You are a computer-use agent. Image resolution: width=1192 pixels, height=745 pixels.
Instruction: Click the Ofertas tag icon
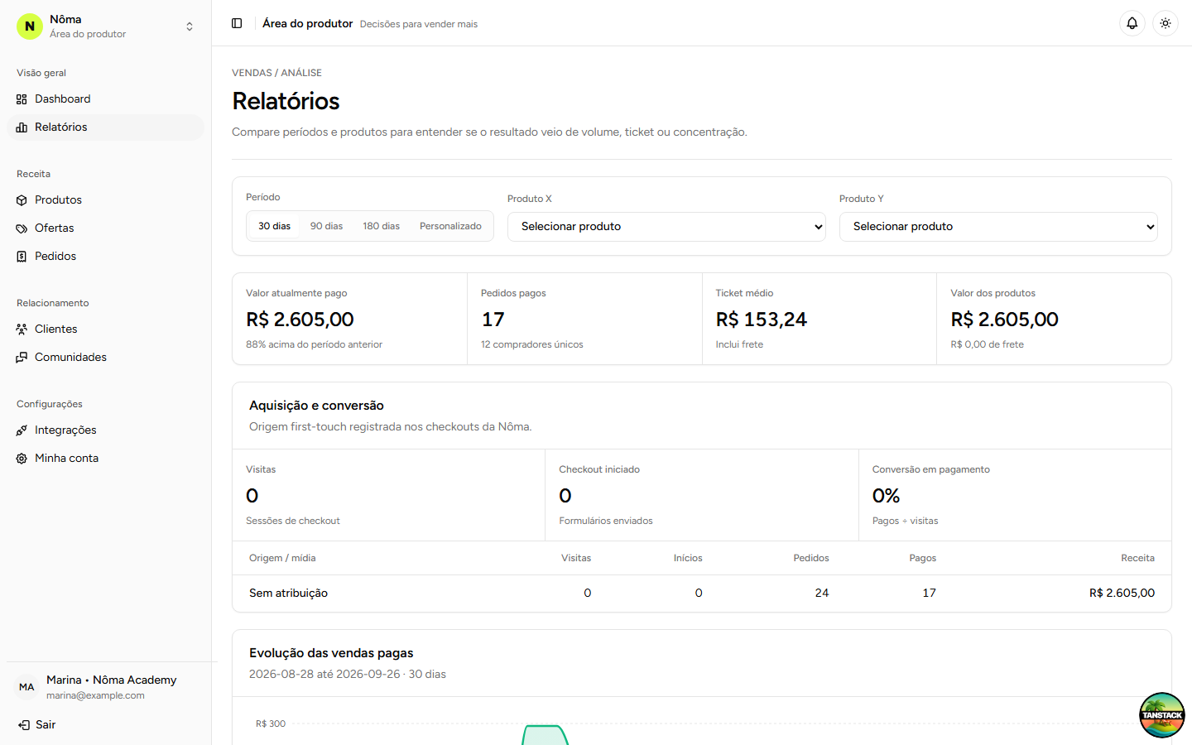[22, 228]
